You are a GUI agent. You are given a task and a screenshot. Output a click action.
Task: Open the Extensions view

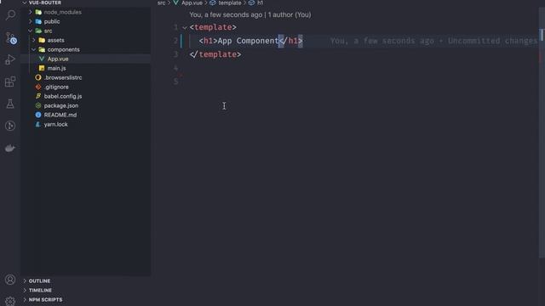[x=10, y=82]
